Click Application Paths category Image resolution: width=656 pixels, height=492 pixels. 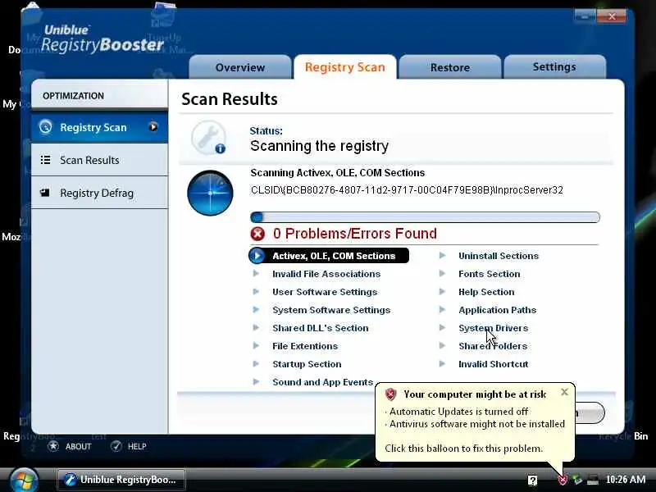pyautogui.click(x=498, y=310)
